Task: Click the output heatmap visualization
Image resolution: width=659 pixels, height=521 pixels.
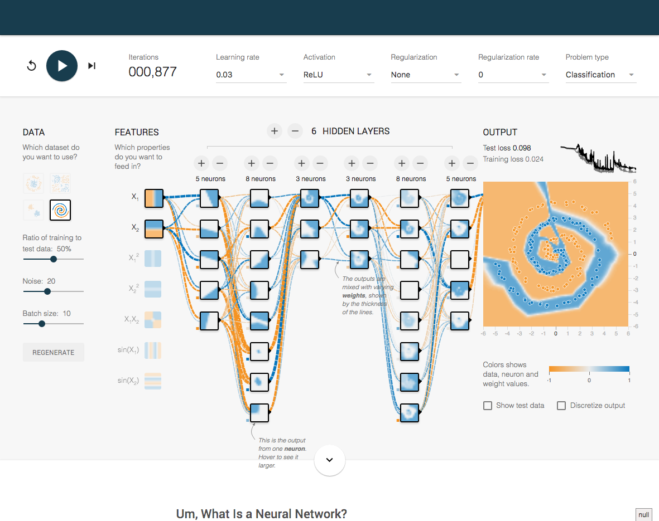Action: 556,254
